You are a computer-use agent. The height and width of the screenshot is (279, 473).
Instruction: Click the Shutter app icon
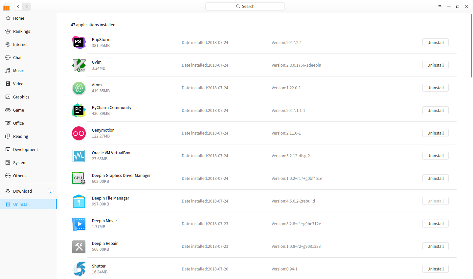[x=79, y=269]
